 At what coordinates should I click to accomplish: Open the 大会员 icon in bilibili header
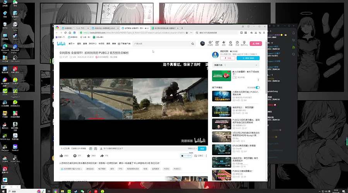point(210,43)
